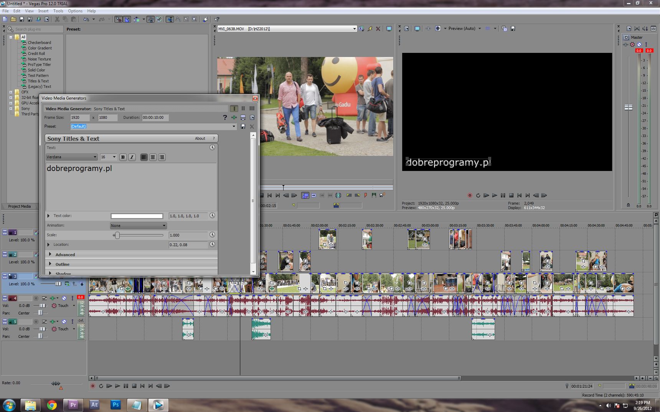Open the Insert menu
Image resolution: width=660 pixels, height=412 pixels.
coord(43,11)
